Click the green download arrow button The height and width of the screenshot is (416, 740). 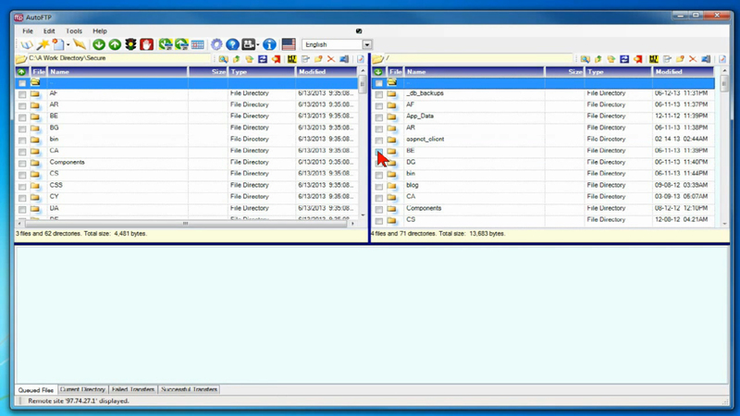point(99,44)
